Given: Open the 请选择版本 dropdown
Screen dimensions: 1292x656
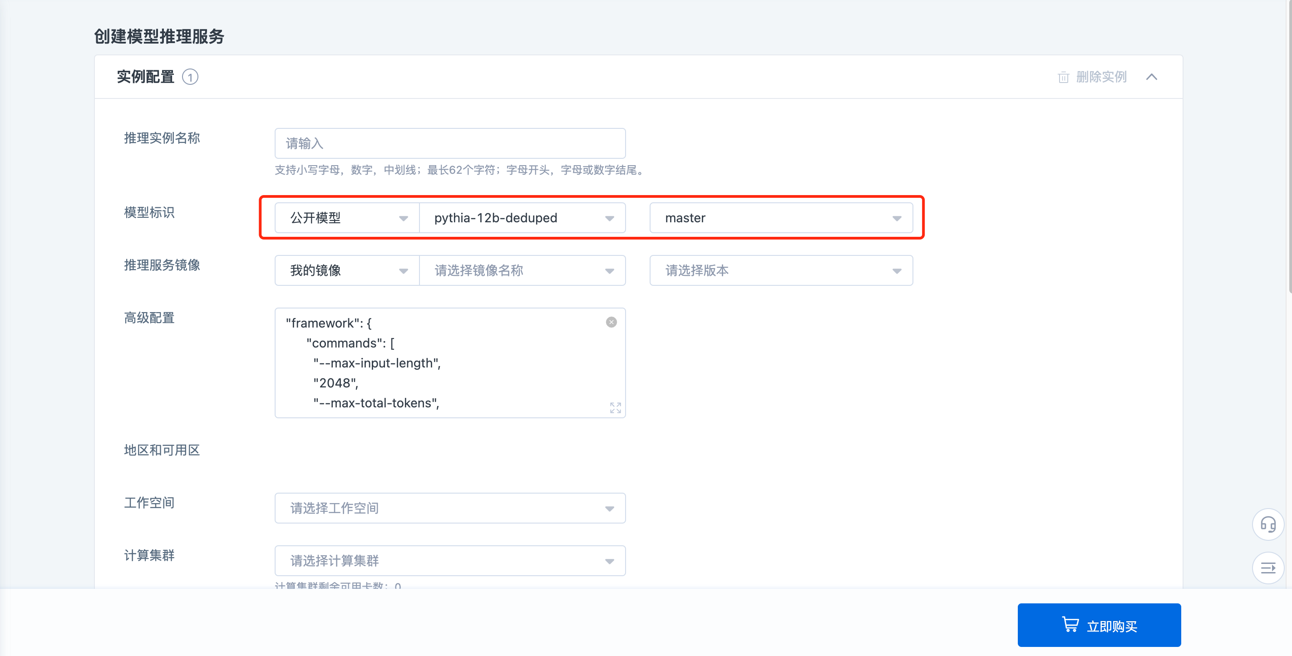Looking at the screenshot, I should 781,271.
